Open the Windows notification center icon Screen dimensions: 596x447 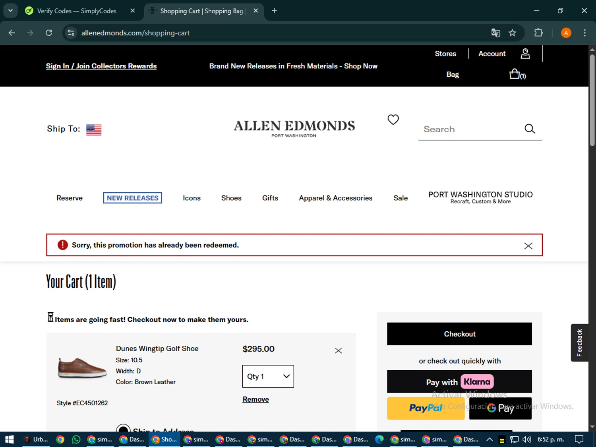(579, 439)
